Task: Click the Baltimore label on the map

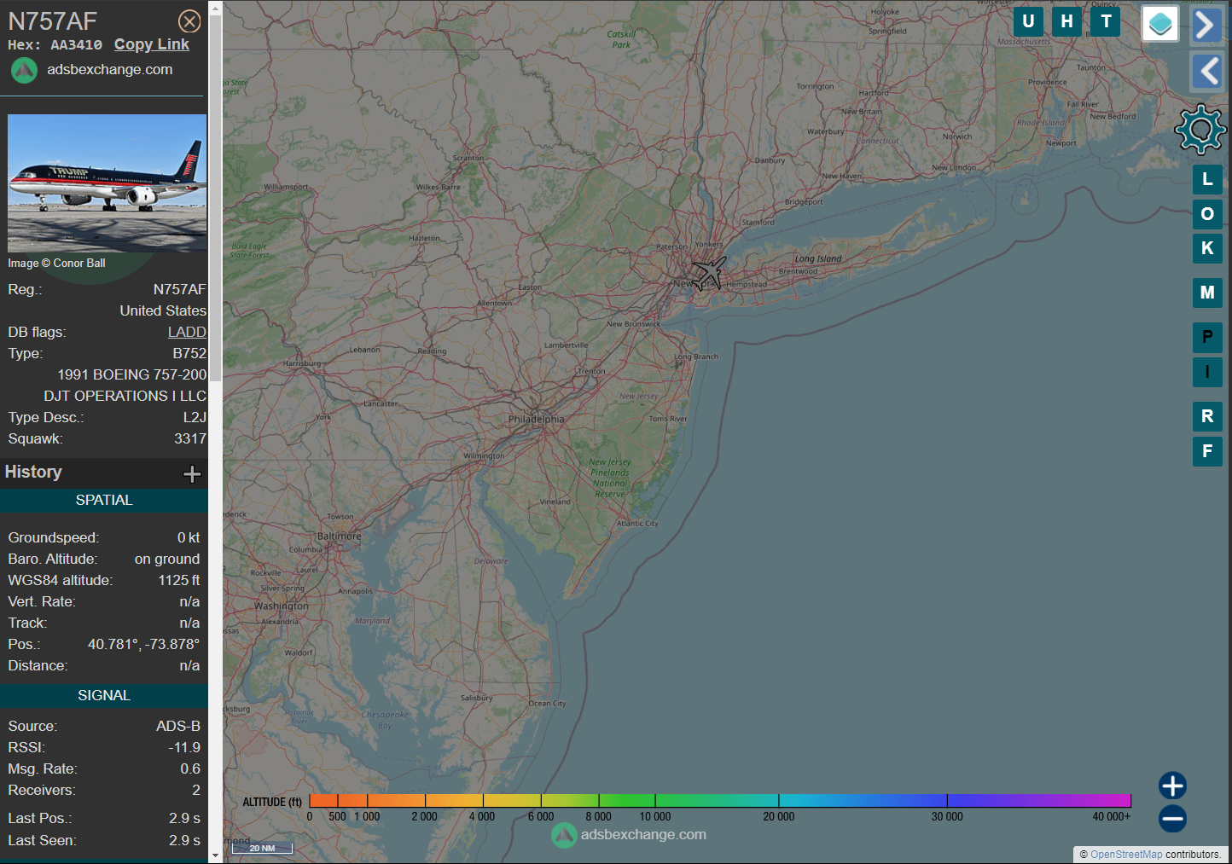Action: click(339, 536)
